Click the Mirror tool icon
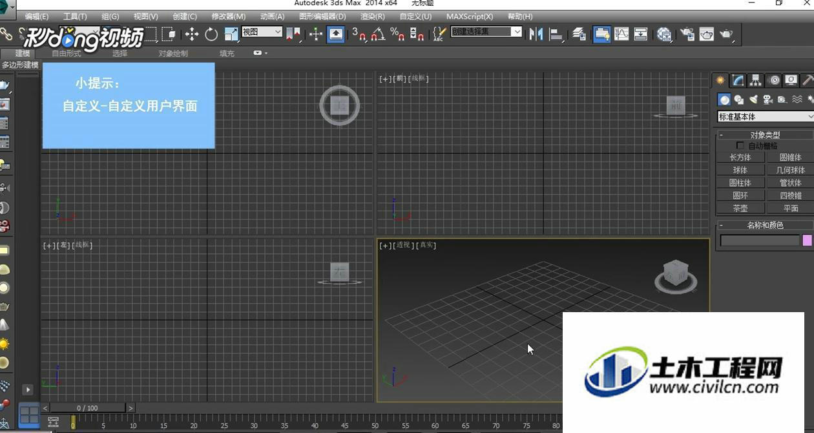 536,34
